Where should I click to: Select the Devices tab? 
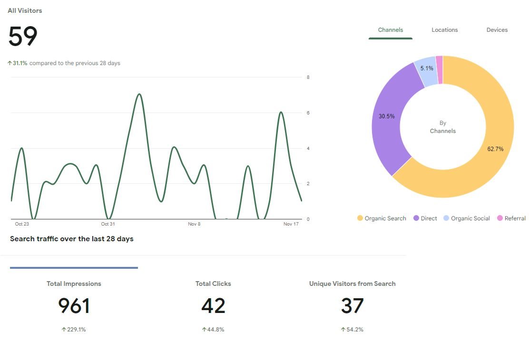[497, 30]
